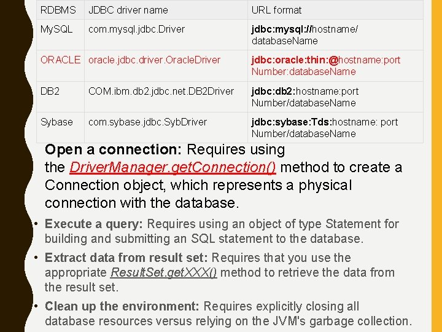Select the 'JDBC driver name' header cell
The width and height of the screenshot is (442, 332).
166,10
